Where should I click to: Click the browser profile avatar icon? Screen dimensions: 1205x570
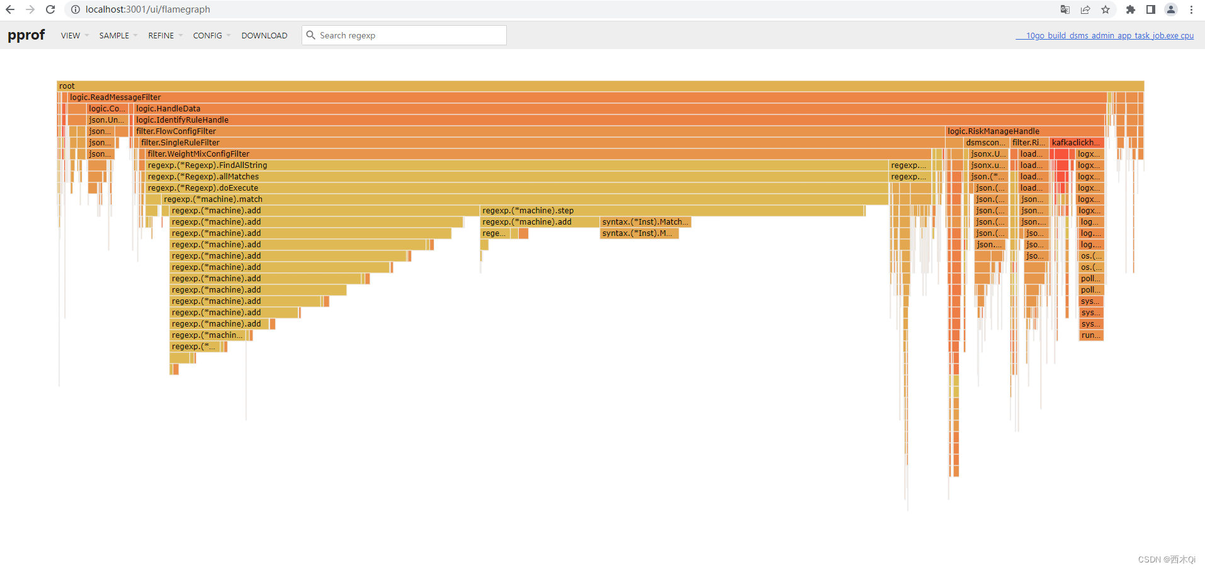(1170, 9)
